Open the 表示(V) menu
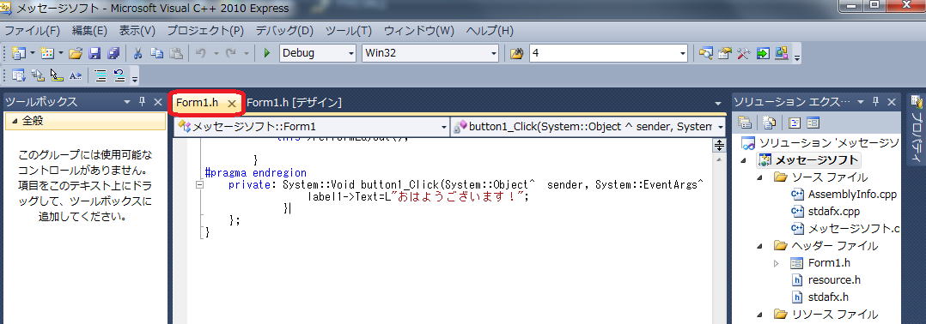 [x=137, y=31]
